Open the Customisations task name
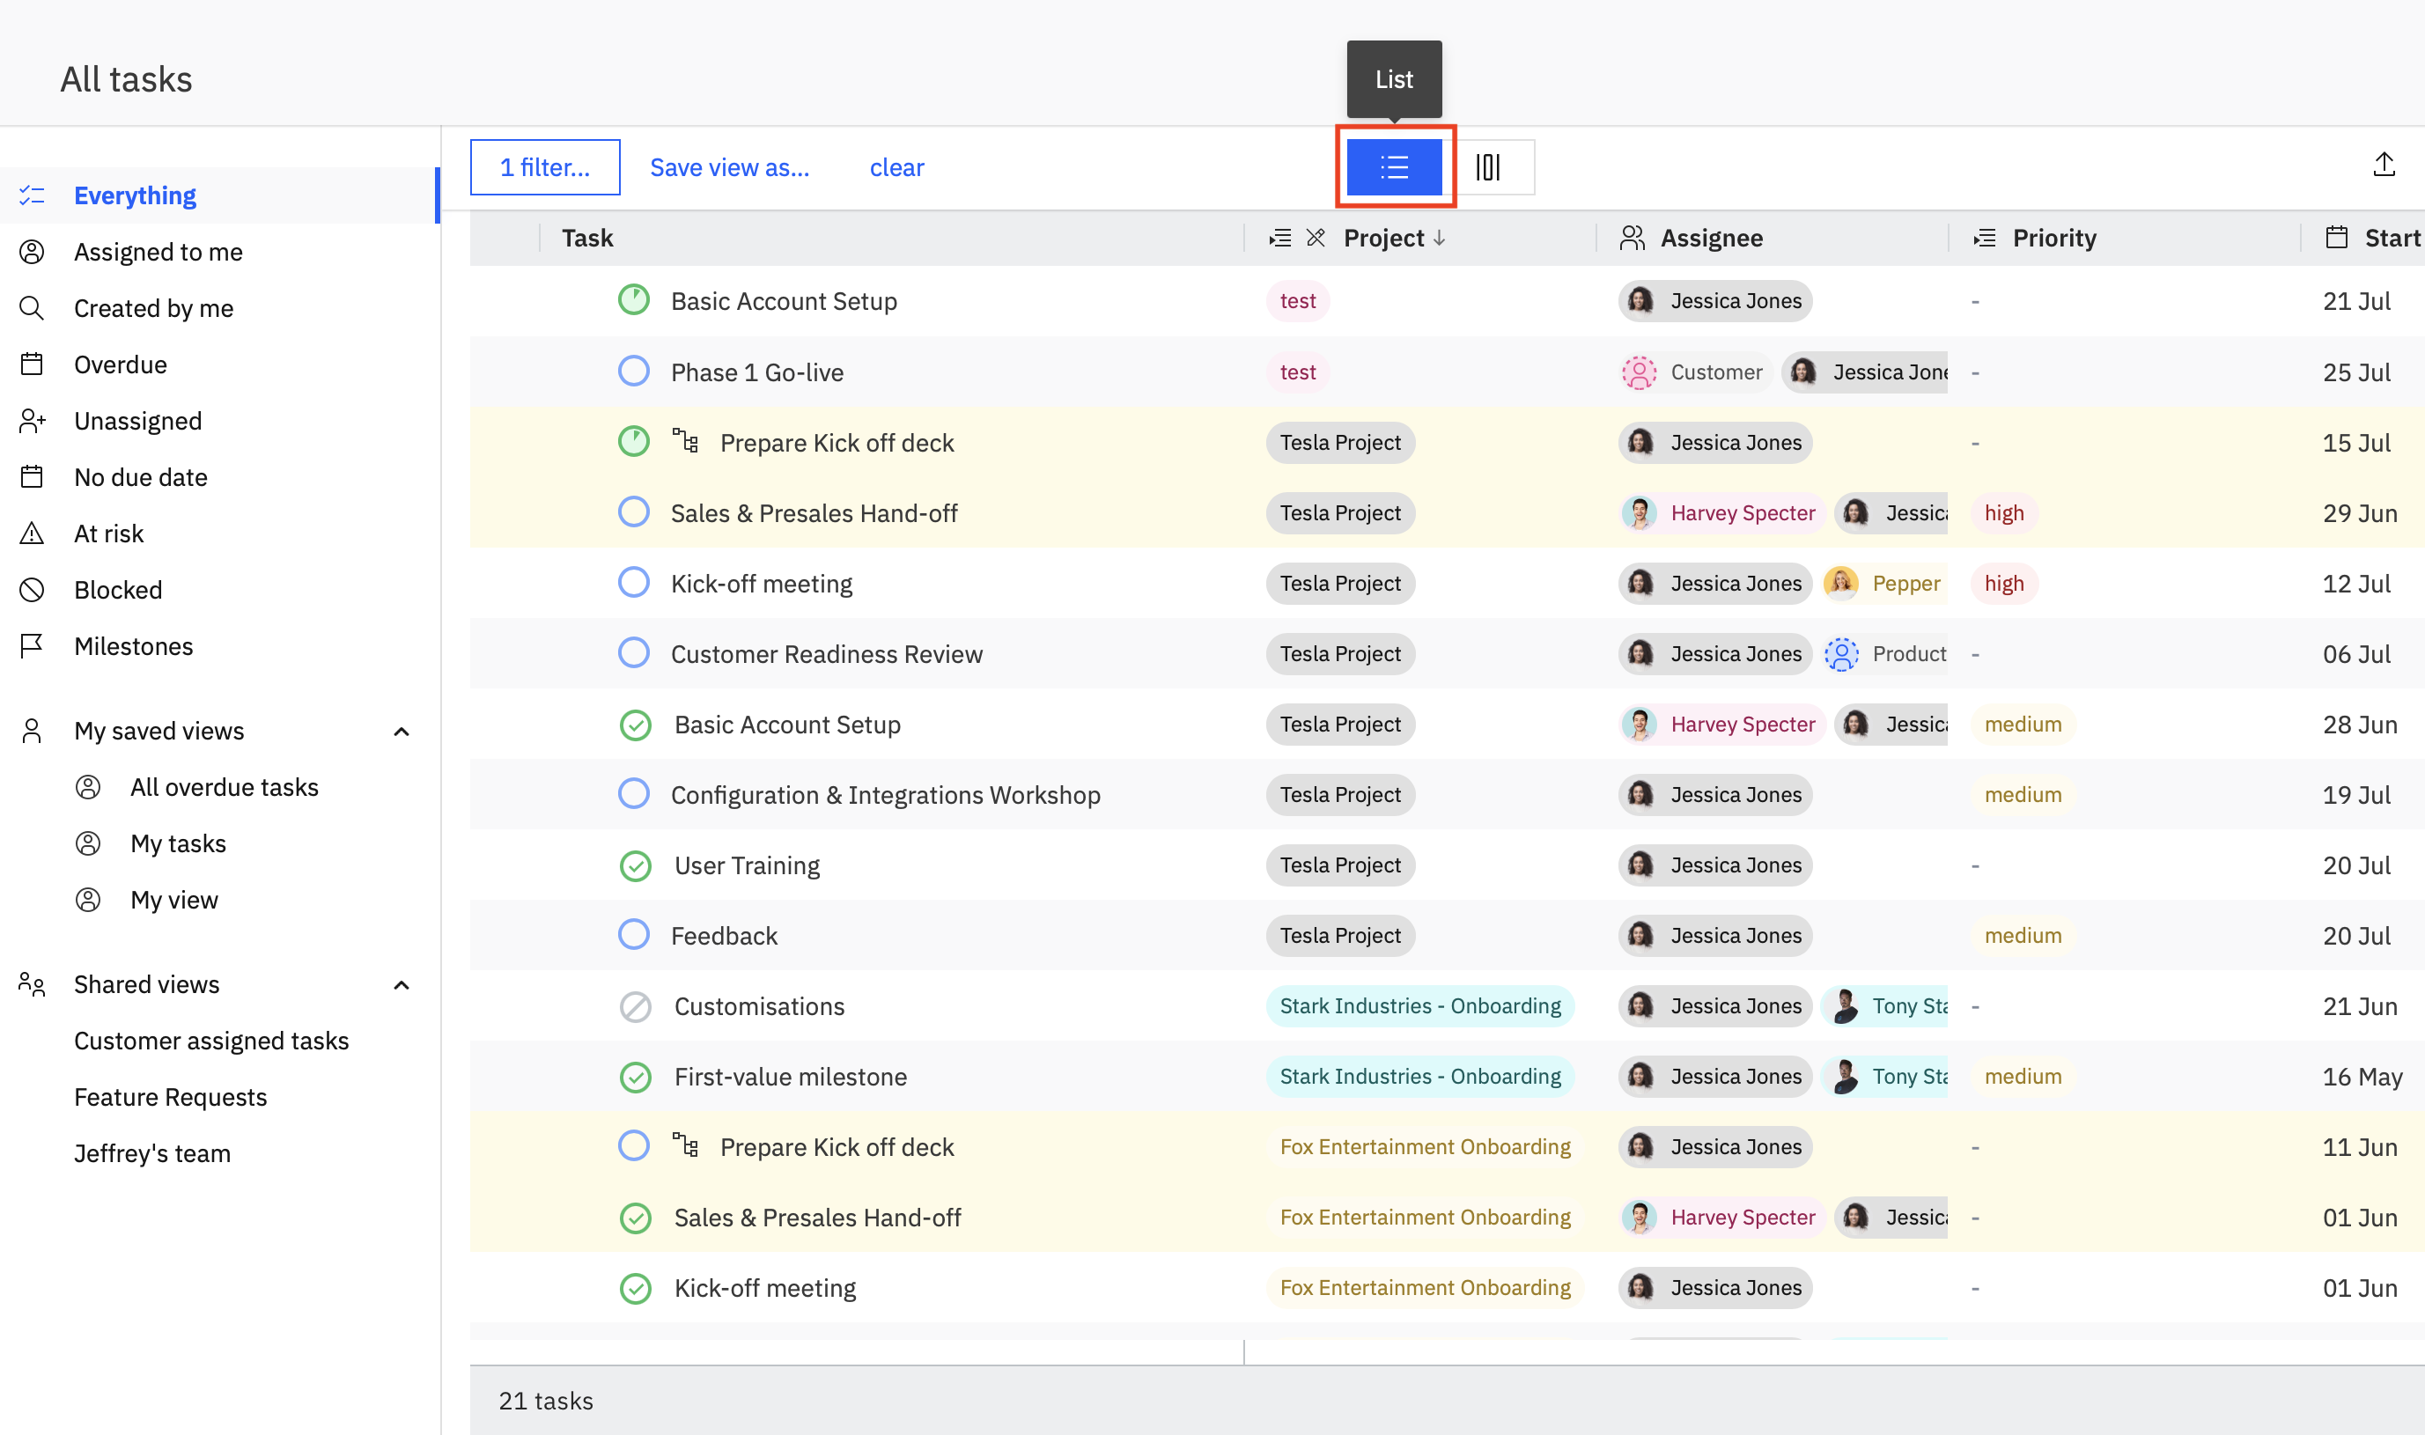Image resolution: width=2425 pixels, height=1435 pixels. 759,1005
